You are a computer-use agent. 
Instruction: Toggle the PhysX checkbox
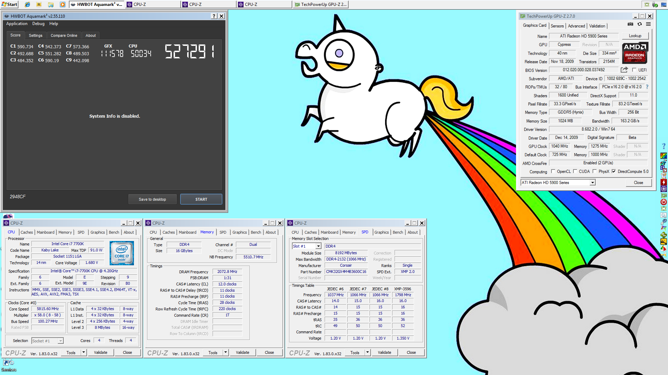click(x=595, y=171)
